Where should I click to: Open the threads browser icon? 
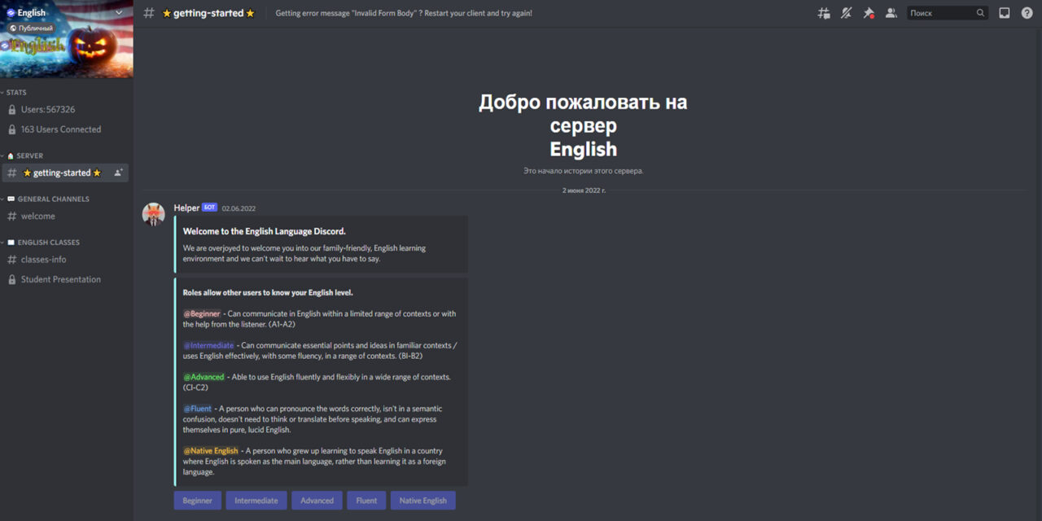click(823, 12)
